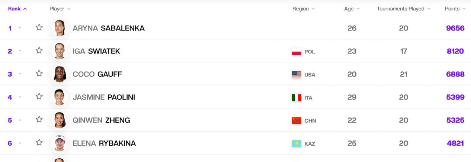The width and height of the screenshot is (471, 162).
Task: Click the Poland flag icon
Action: tap(297, 52)
